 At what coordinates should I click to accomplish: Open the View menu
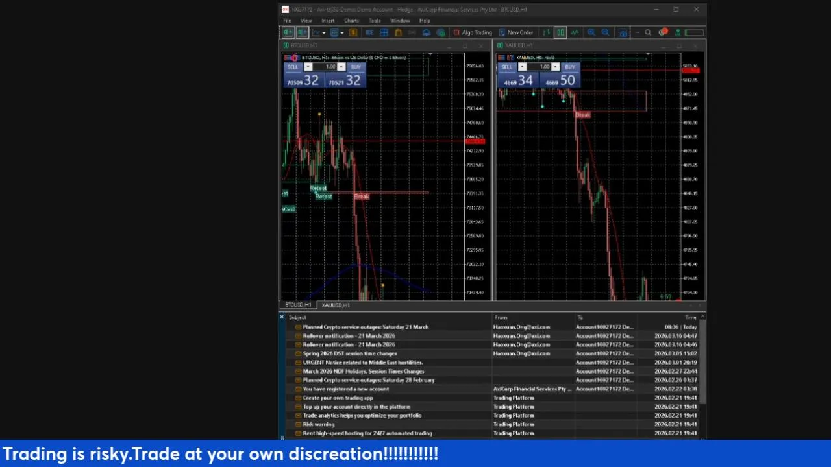coord(306,21)
